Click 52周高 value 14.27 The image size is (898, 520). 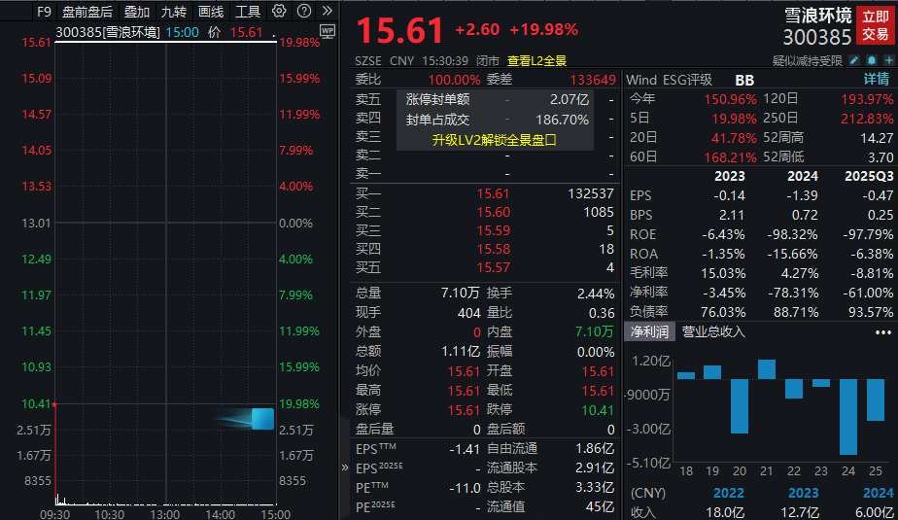[877, 138]
